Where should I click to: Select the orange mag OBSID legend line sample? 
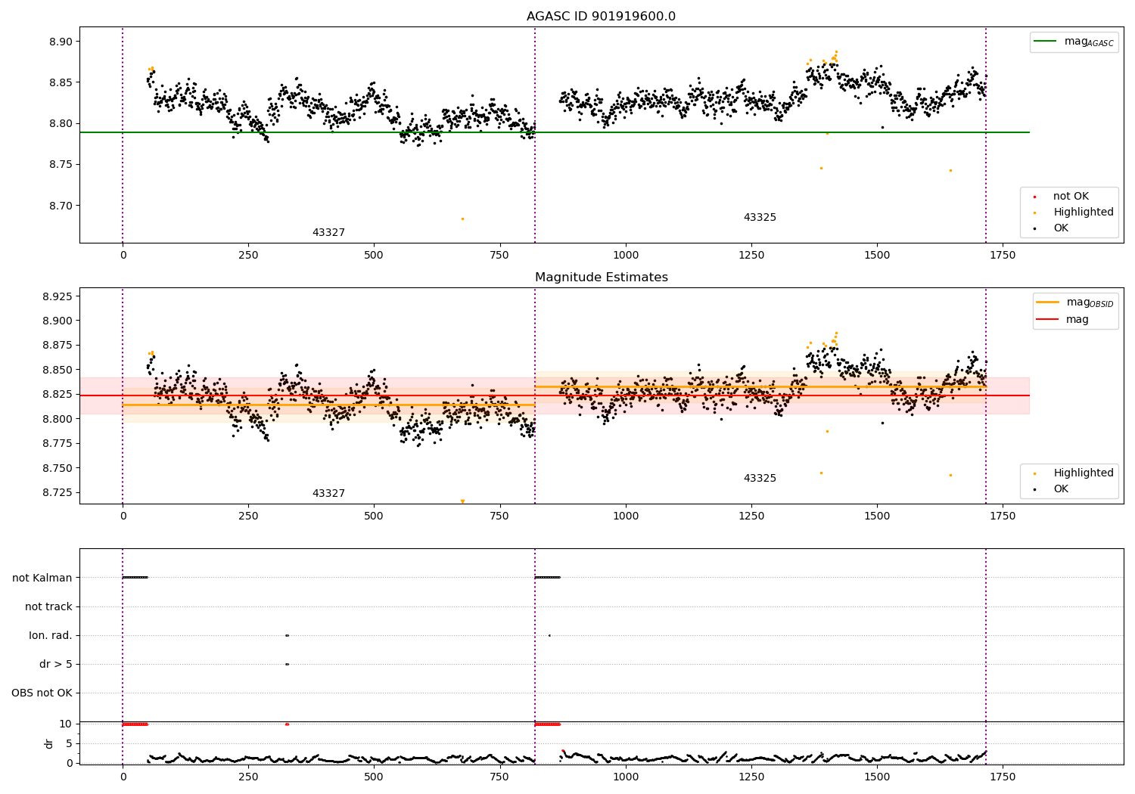point(1048,302)
